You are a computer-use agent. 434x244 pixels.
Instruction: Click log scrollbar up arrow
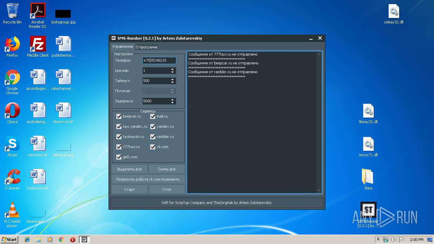[319, 54]
